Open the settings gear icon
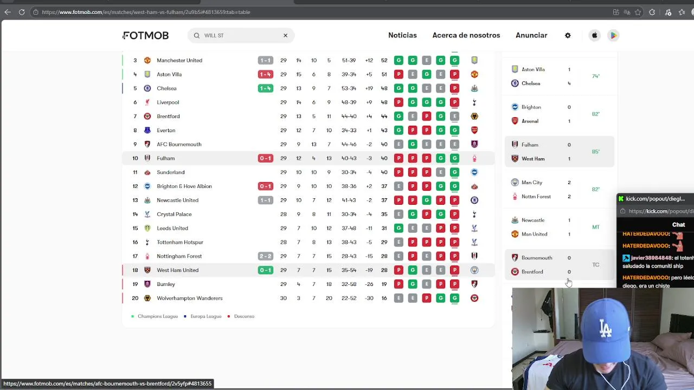Screen dimensions: 694x390 point(568,35)
